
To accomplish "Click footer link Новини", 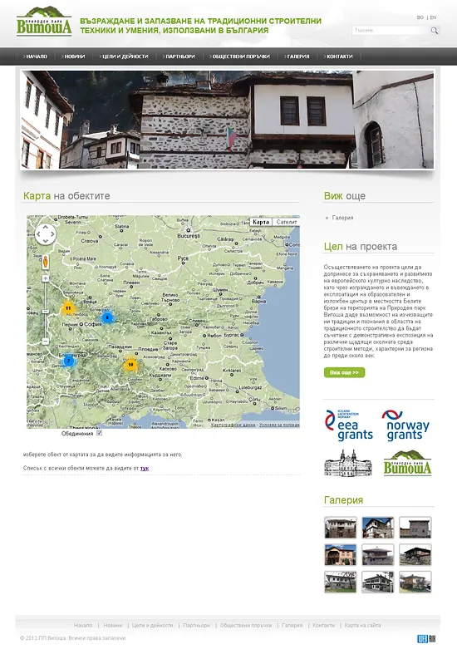I will pyautogui.click(x=113, y=626).
